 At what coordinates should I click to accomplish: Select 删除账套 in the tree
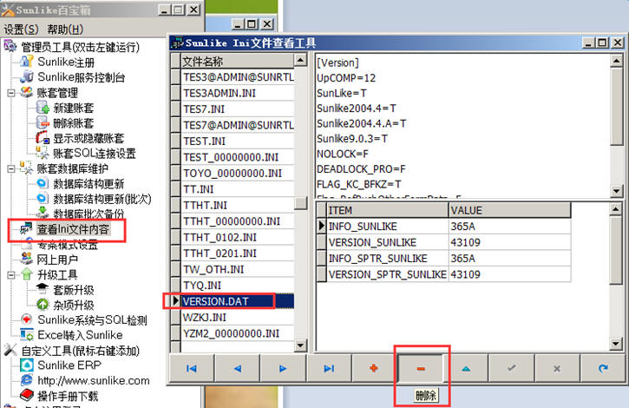(x=74, y=123)
